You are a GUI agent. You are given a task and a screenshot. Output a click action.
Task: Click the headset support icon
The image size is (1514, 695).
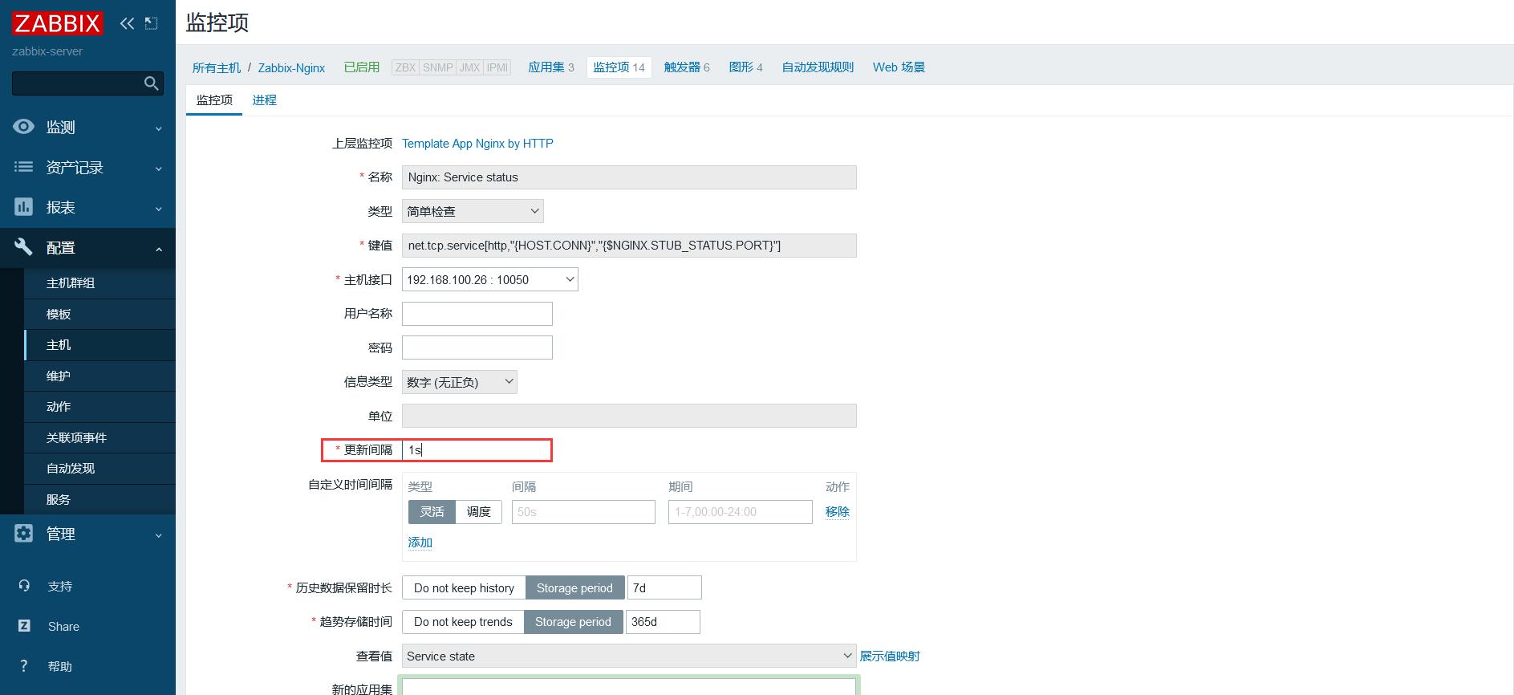point(24,586)
